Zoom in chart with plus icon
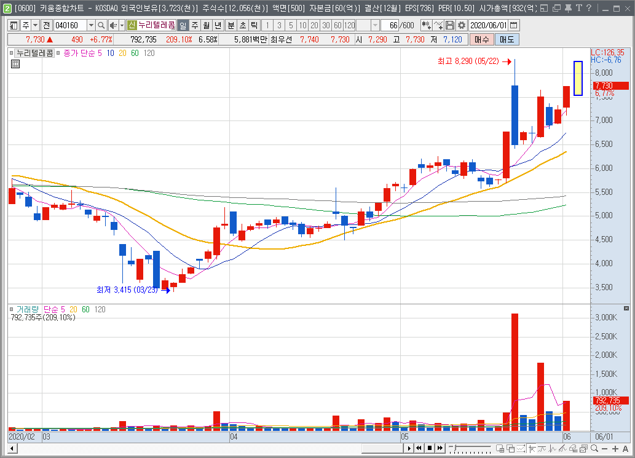The height and width of the screenshot is (458, 635). (615, 449)
